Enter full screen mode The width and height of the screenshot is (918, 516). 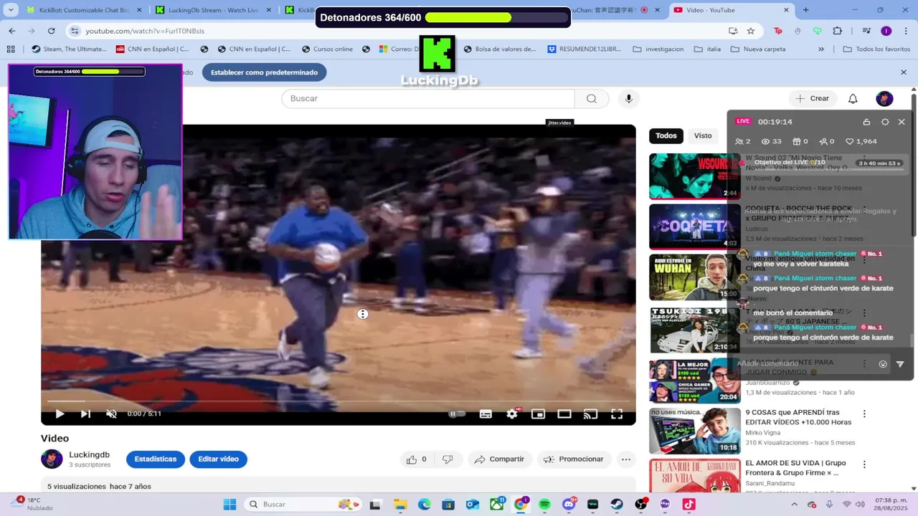(617, 414)
